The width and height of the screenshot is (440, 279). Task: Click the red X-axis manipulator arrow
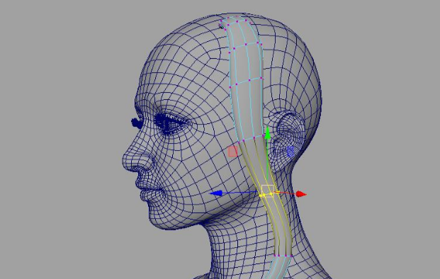pyautogui.click(x=301, y=194)
